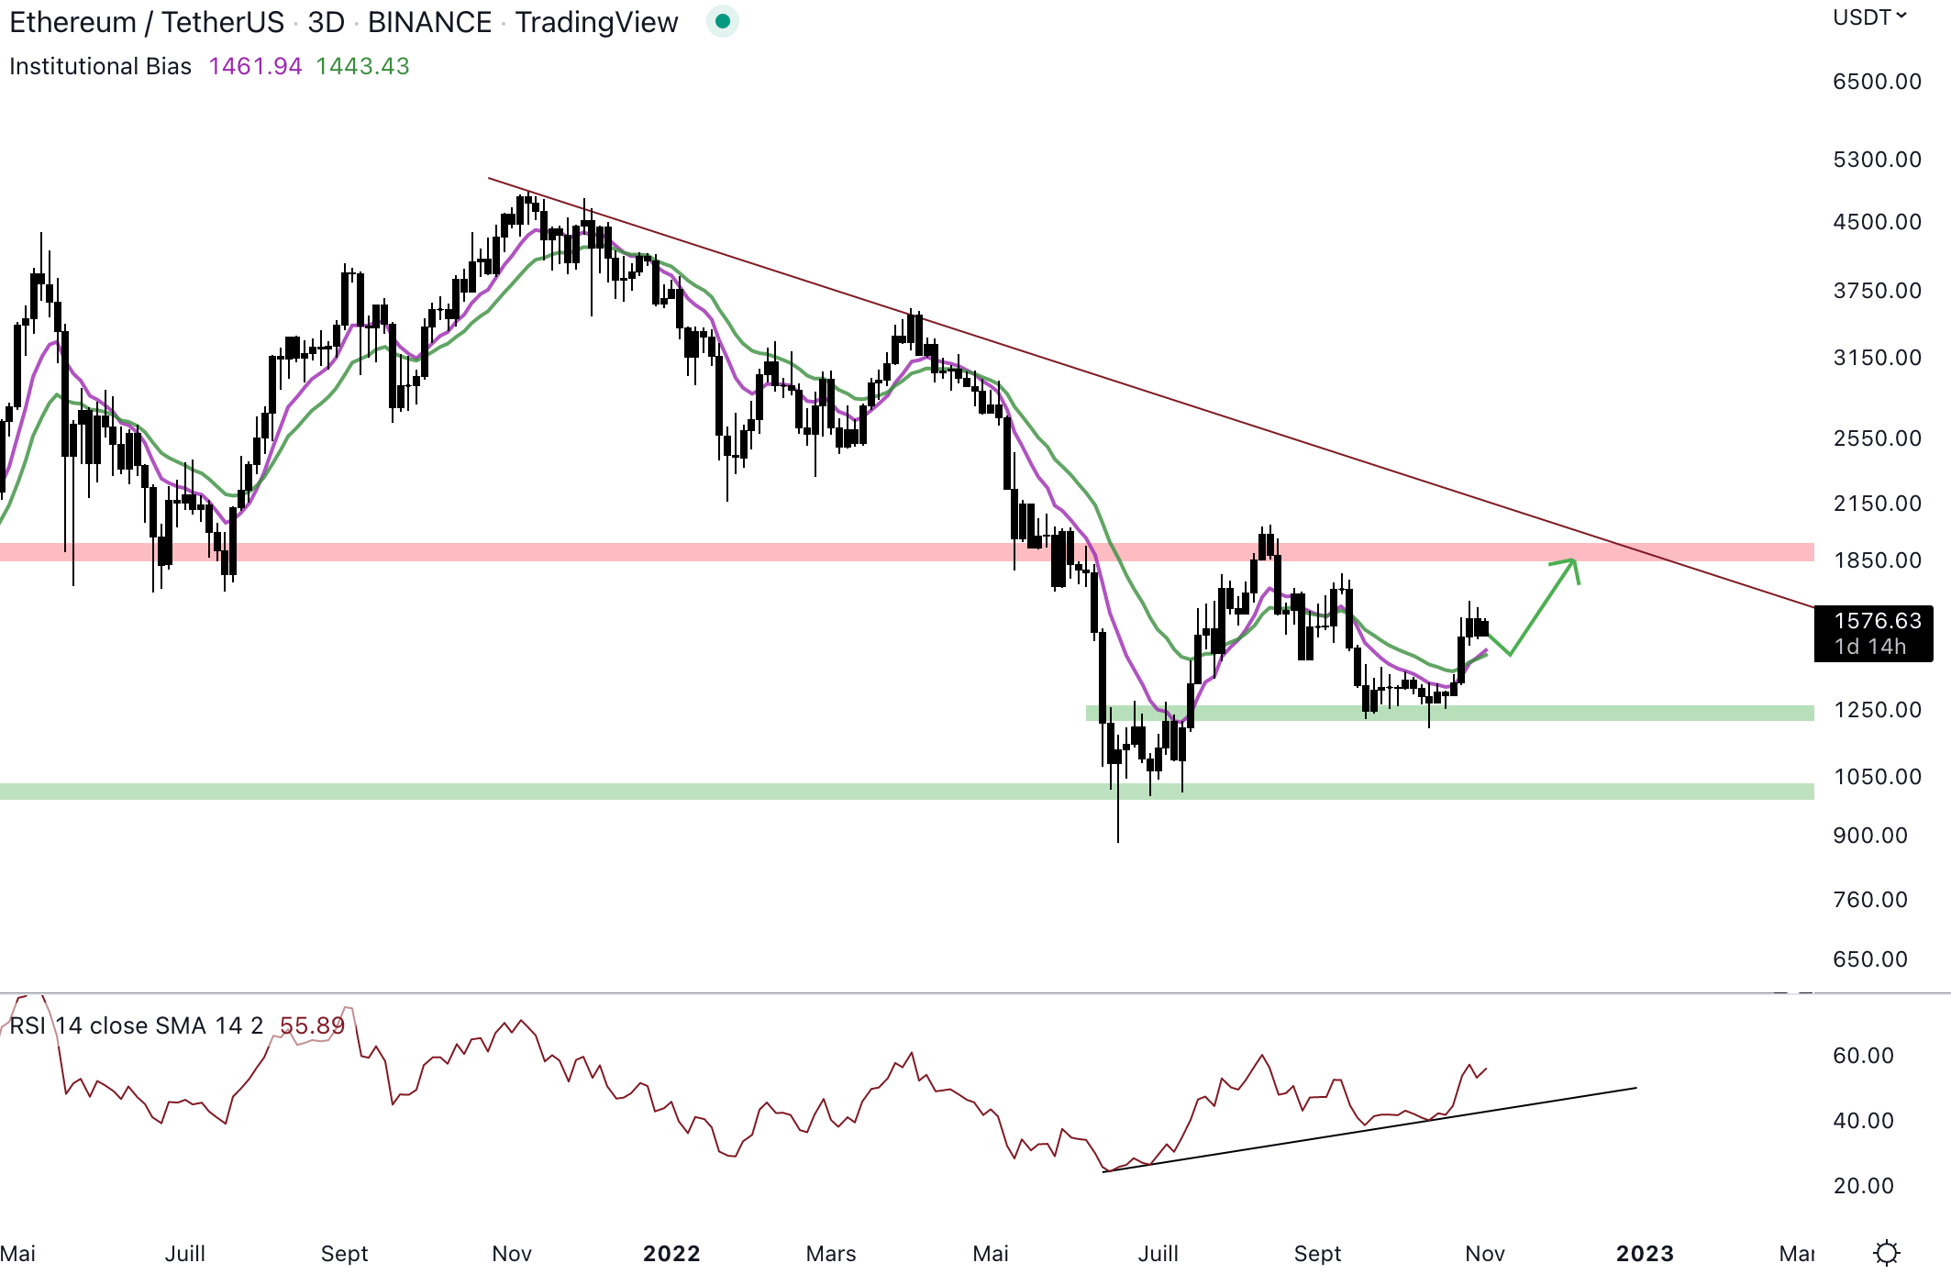The height and width of the screenshot is (1274, 1951).
Task: Click the RSI value 55.89
Action: [312, 1025]
